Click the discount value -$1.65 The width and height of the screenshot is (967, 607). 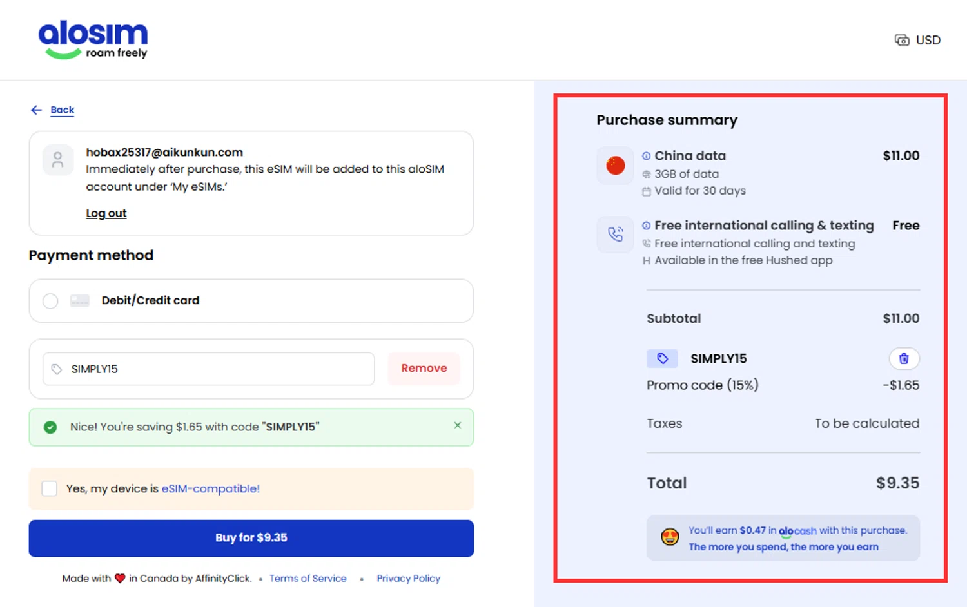click(901, 385)
